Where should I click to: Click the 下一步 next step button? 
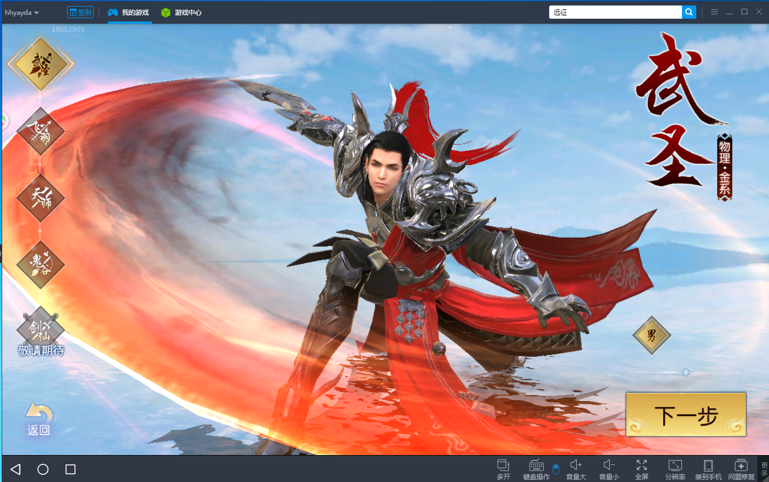click(x=686, y=415)
